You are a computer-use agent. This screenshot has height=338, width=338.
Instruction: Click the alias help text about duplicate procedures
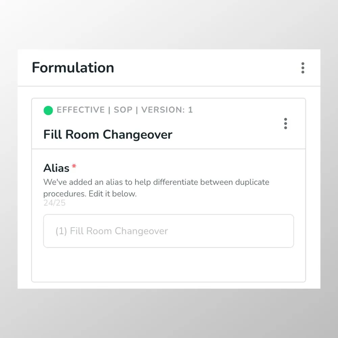(156, 188)
